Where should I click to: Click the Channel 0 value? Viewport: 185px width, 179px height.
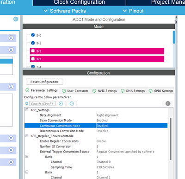(104, 162)
